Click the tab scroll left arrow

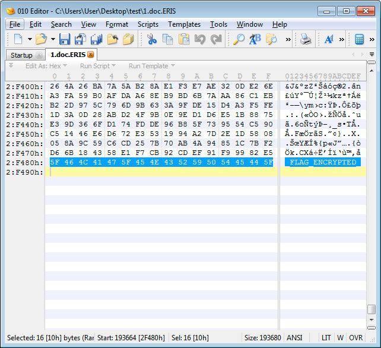click(x=353, y=55)
